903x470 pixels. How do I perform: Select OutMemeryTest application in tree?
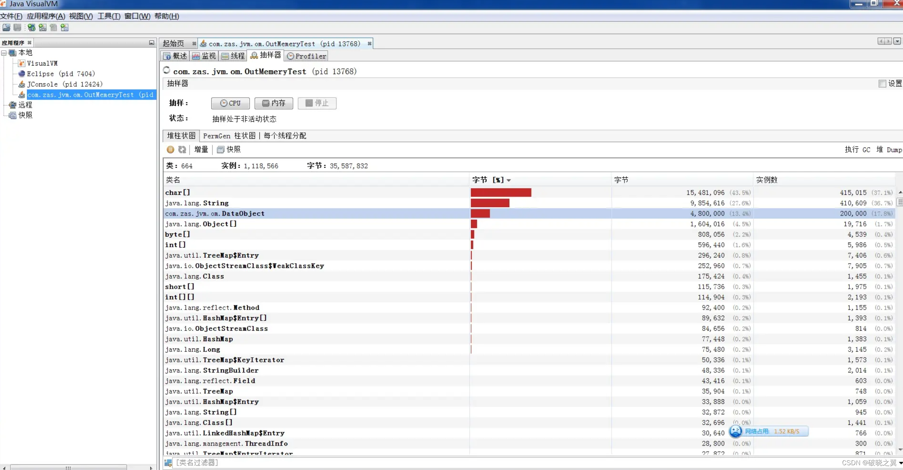(91, 95)
